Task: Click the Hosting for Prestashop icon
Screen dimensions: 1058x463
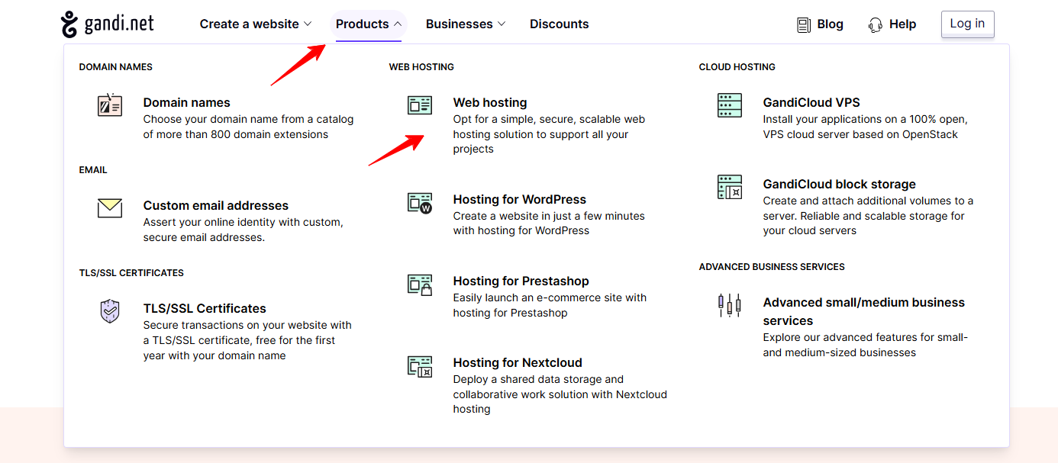Action: [420, 285]
